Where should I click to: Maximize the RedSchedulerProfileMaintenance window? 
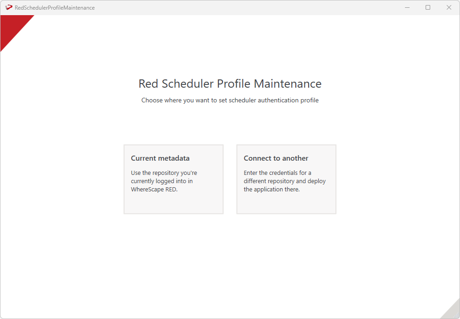(x=428, y=7)
